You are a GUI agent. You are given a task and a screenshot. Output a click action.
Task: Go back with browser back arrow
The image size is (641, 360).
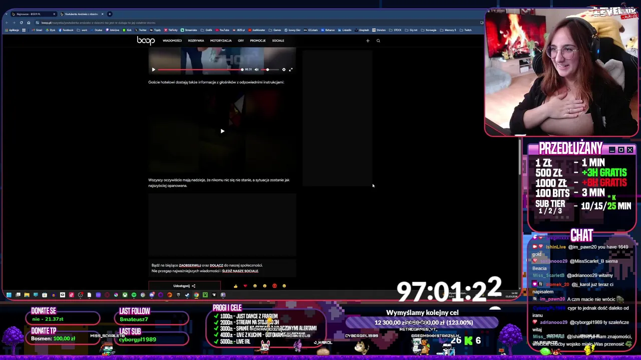[8, 22]
